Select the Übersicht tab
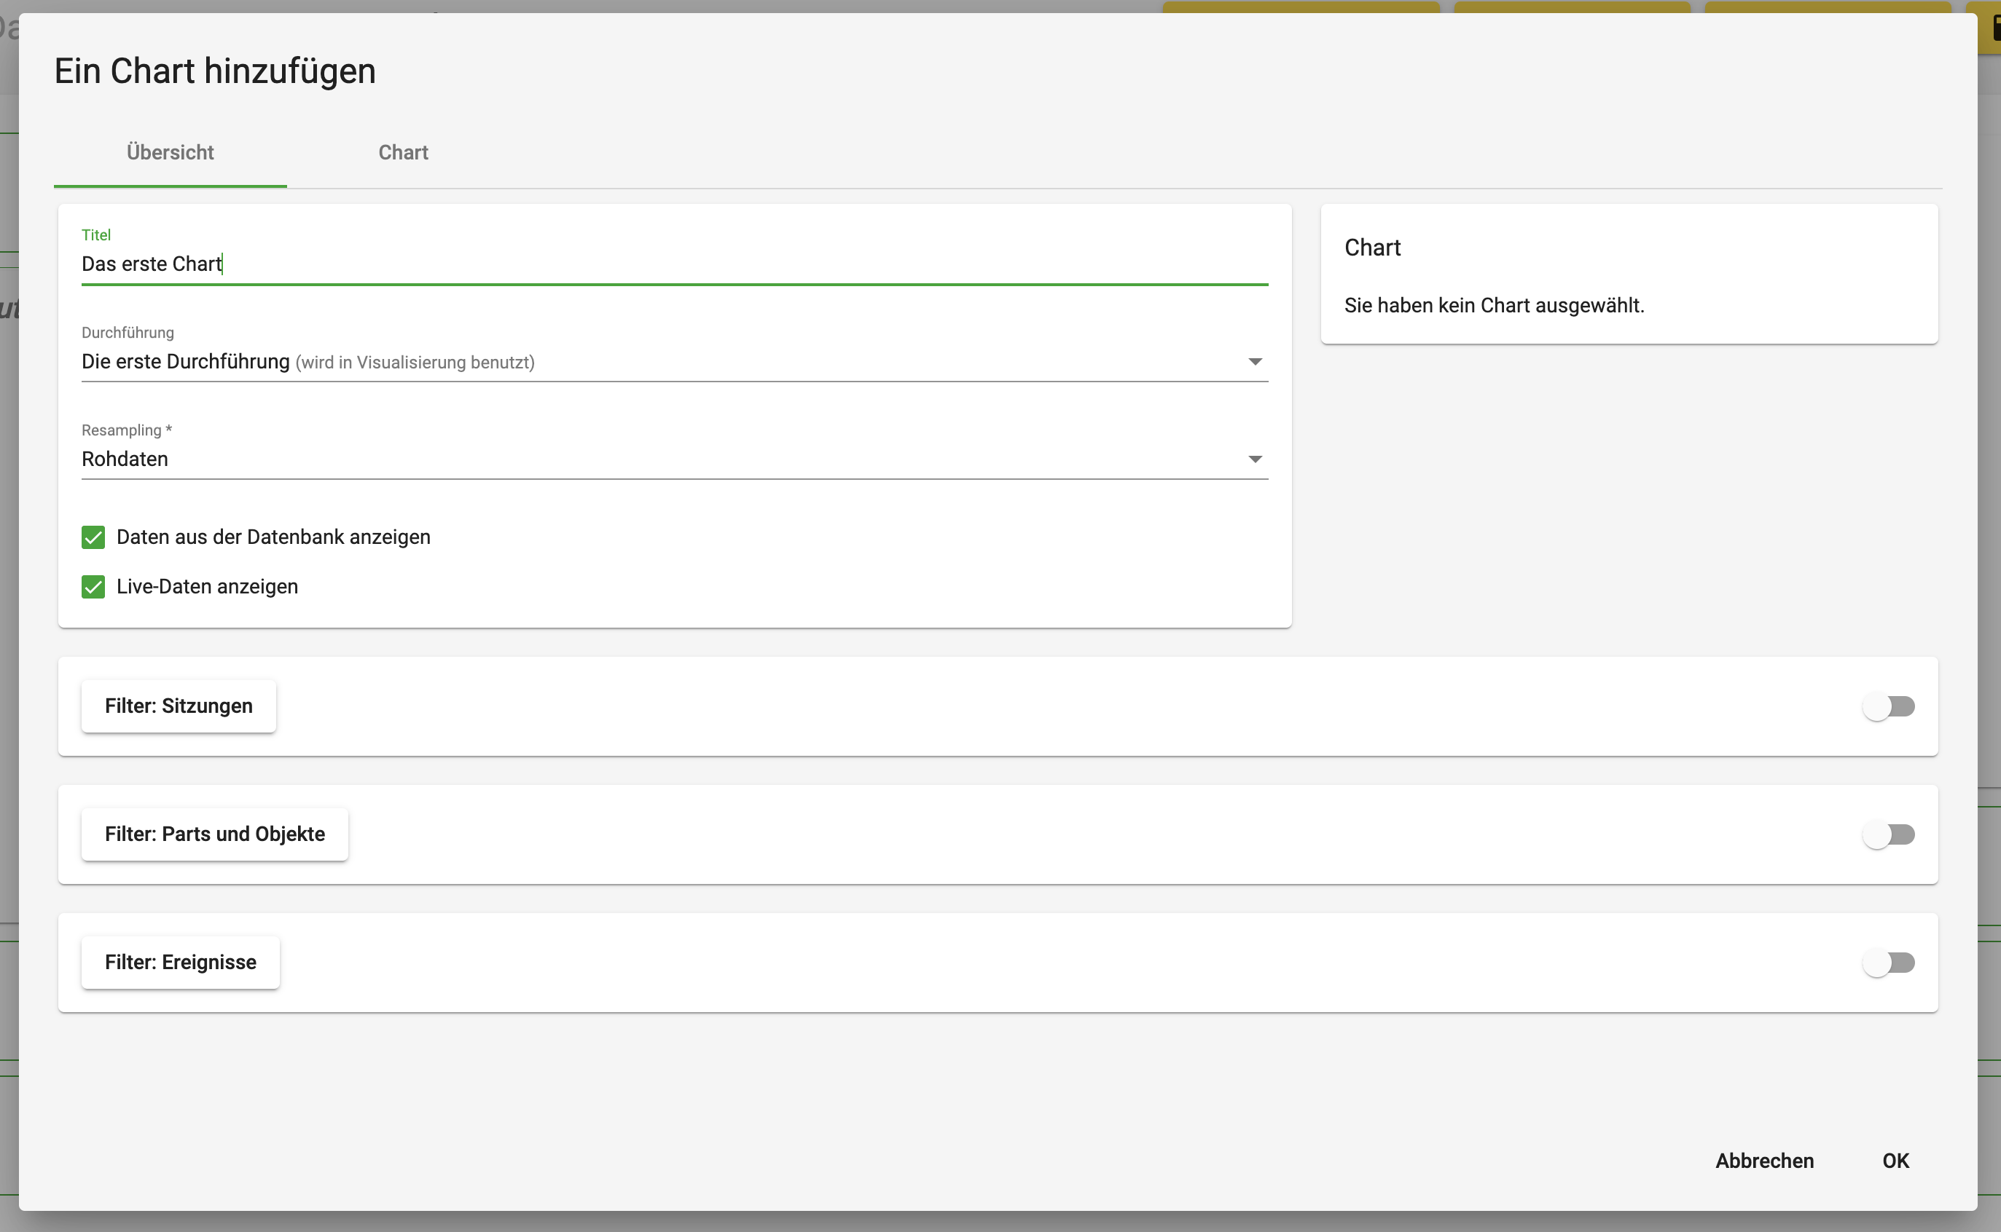Screen dimensions: 2001x1232 point(170,152)
